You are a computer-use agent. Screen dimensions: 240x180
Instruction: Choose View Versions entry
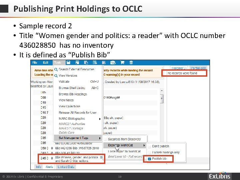(x=68, y=75)
